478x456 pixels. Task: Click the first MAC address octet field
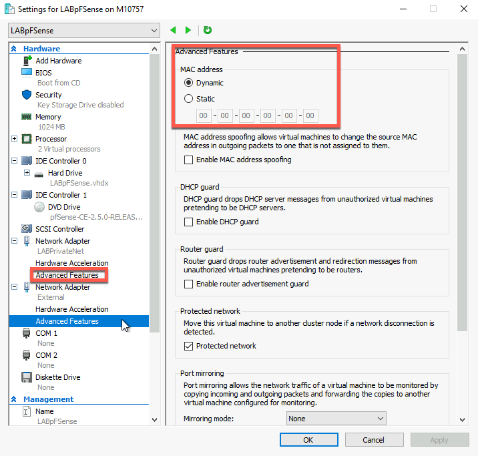tap(204, 116)
